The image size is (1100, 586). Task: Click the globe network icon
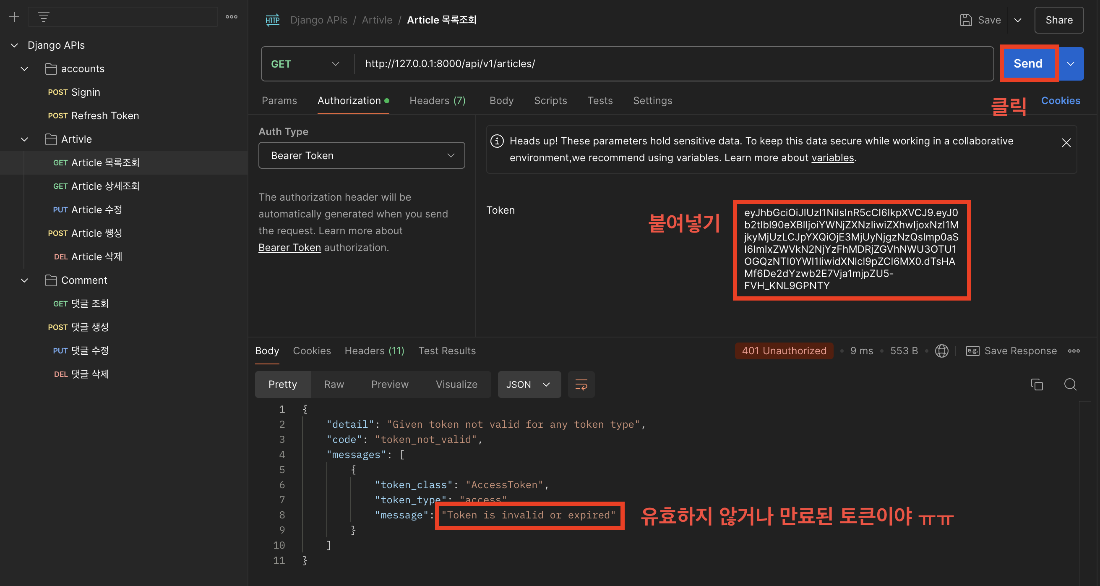[x=941, y=351]
